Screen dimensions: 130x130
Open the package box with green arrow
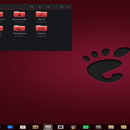click(x=123, y=127)
